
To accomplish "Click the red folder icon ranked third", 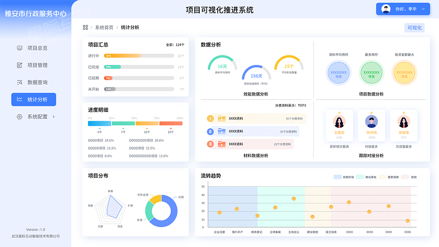I will (222, 144).
